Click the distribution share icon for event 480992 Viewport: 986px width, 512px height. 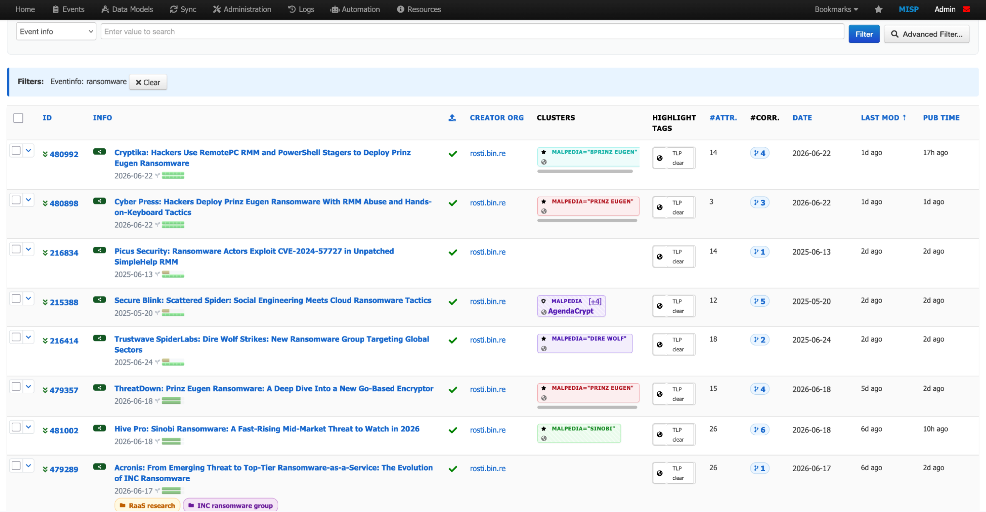[100, 152]
